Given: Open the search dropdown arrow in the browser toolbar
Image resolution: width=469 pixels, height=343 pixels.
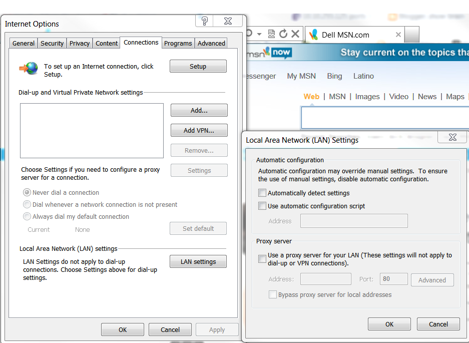Looking at the screenshot, I should pyautogui.click(x=259, y=33).
